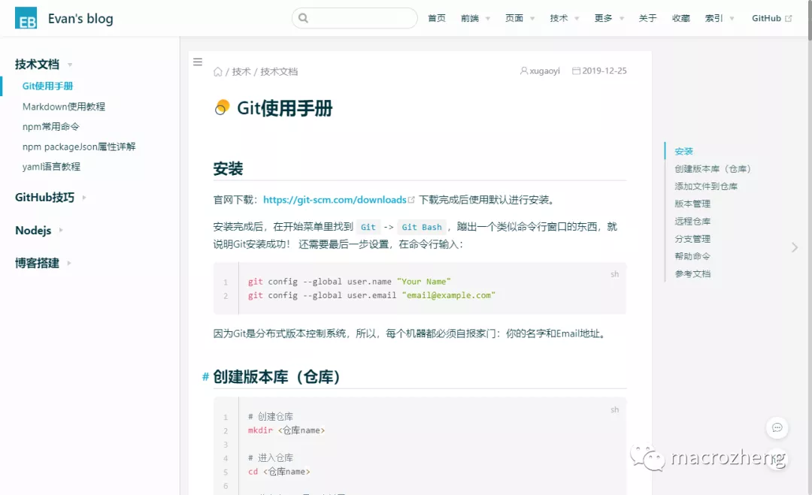
Task: Click the next-page right arrow
Action: click(x=795, y=247)
